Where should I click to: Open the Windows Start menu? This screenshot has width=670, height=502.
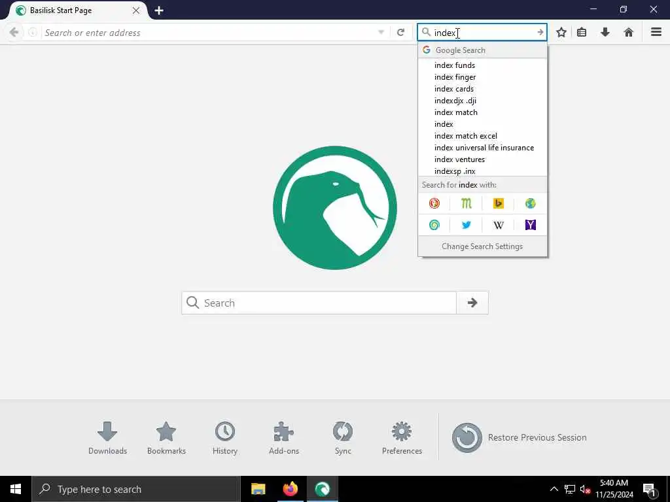click(16, 489)
